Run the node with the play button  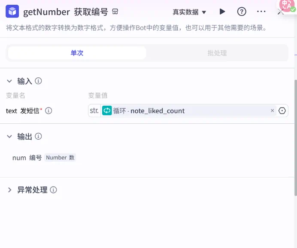pos(222,12)
